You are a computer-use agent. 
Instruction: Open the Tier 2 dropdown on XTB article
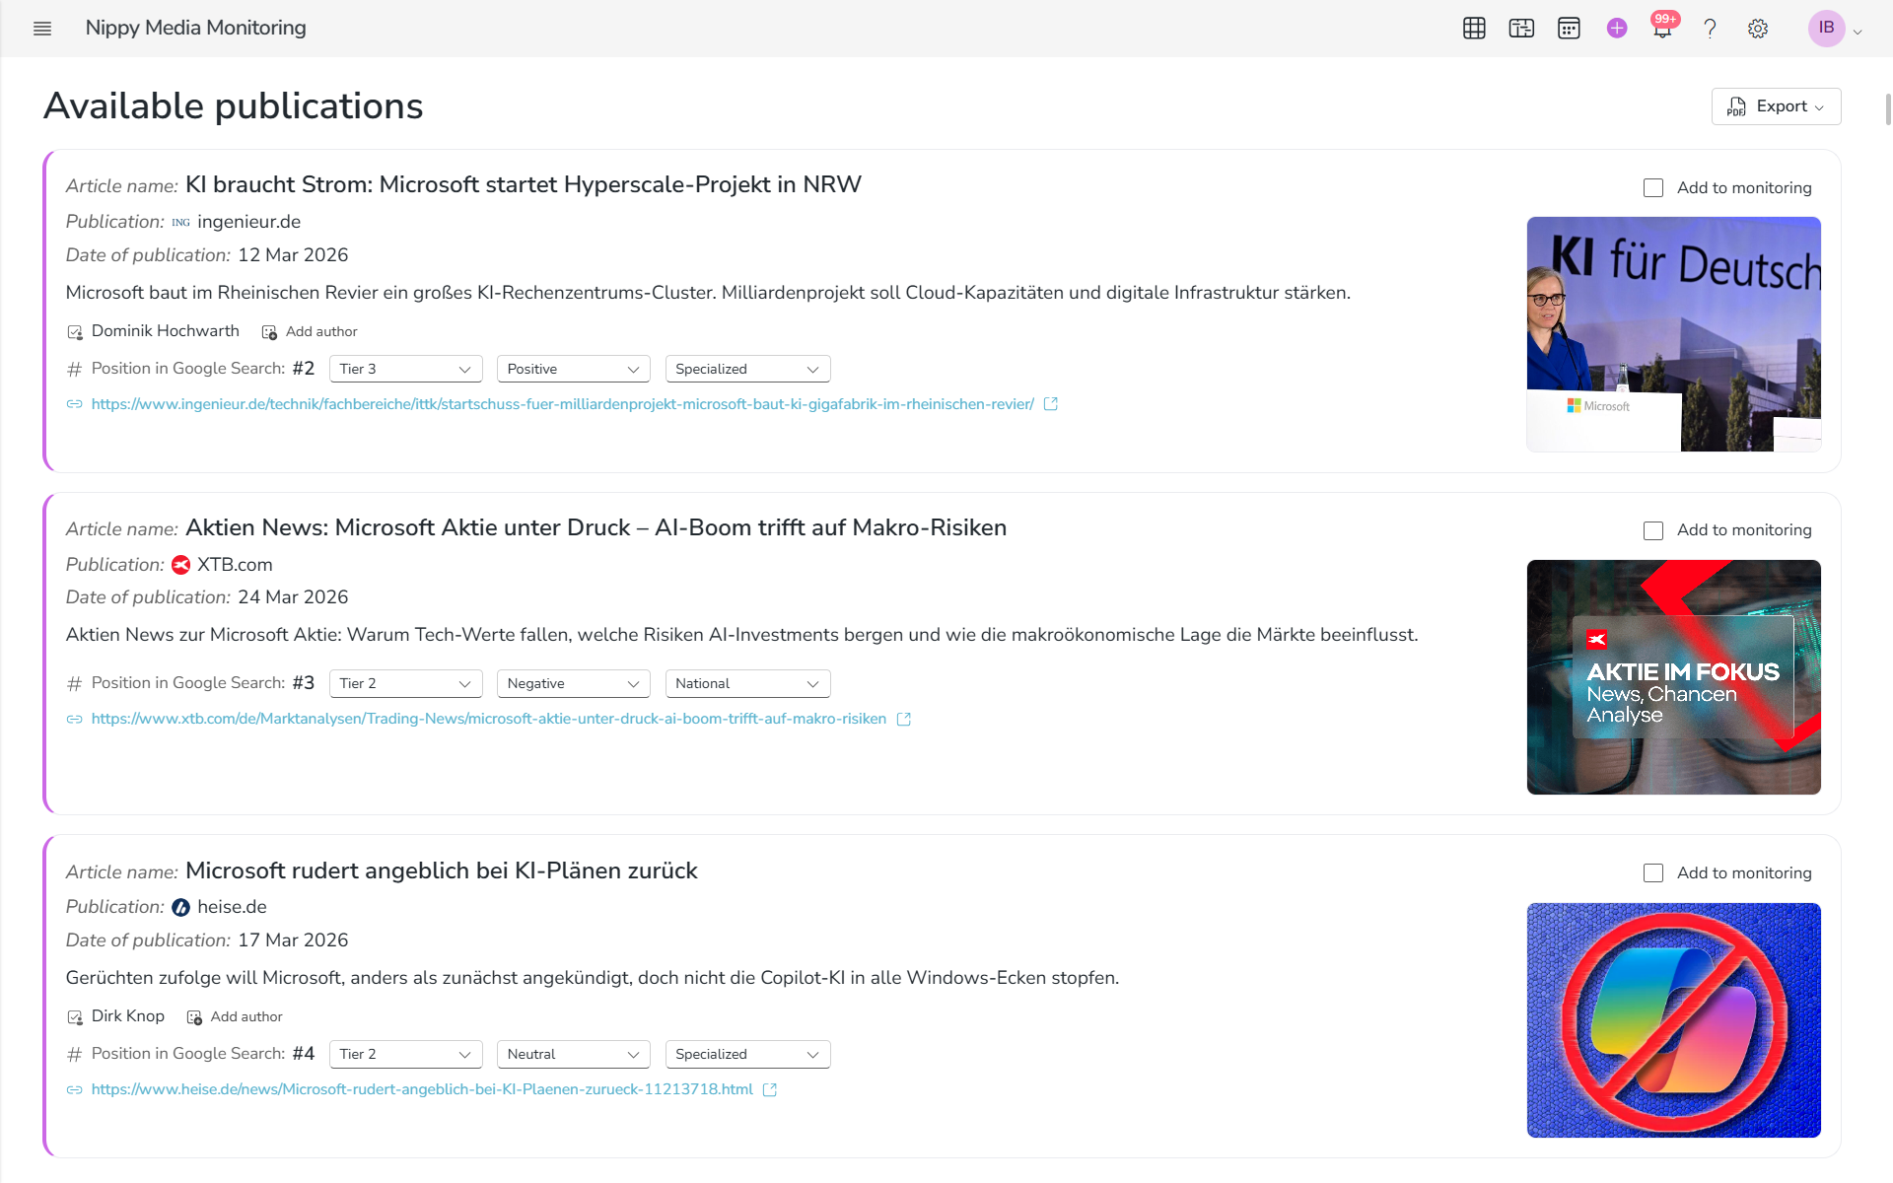point(405,683)
